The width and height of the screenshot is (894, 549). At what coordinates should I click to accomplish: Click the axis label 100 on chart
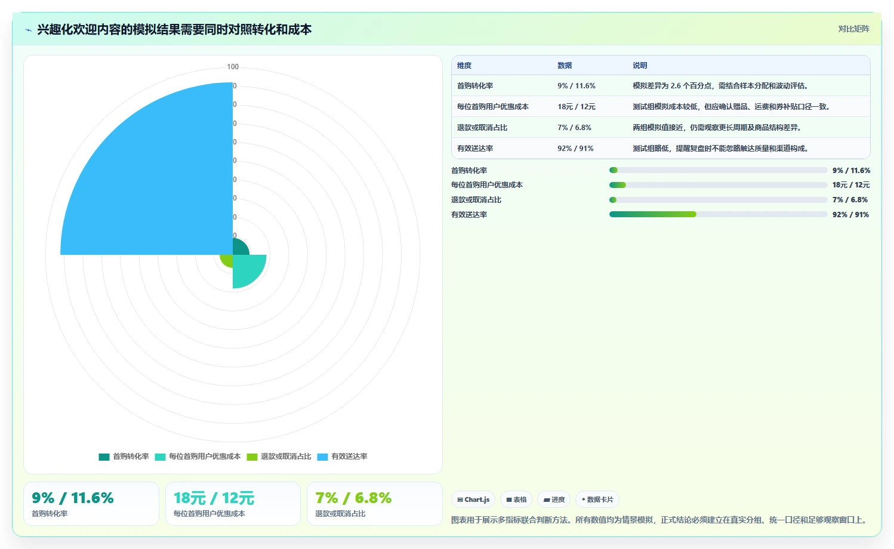pyautogui.click(x=233, y=67)
